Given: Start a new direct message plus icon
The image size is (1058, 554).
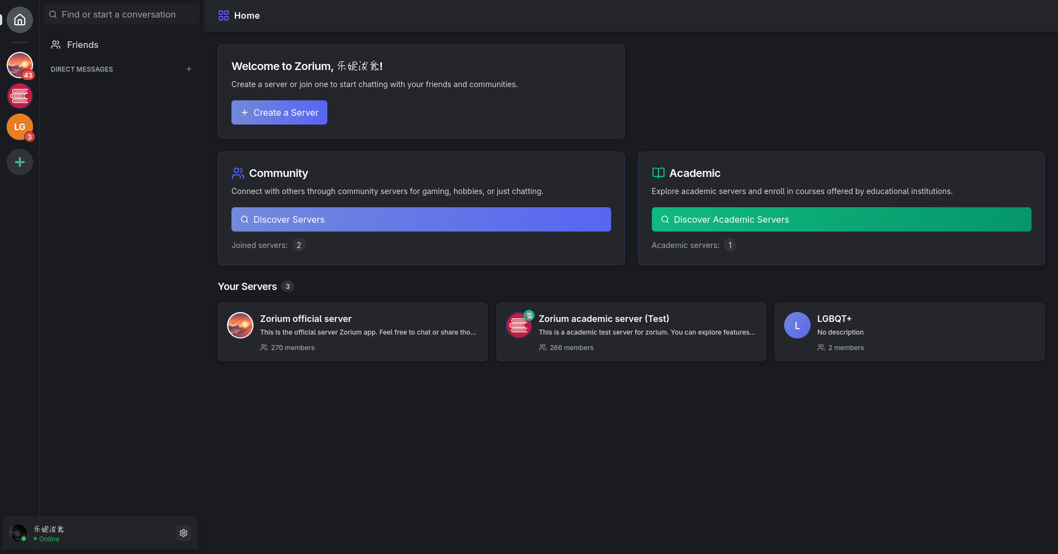Looking at the screenshot, I should (x=189, y=69).
